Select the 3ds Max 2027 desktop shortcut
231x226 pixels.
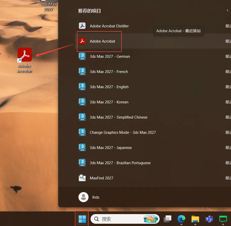pos(49,6)
